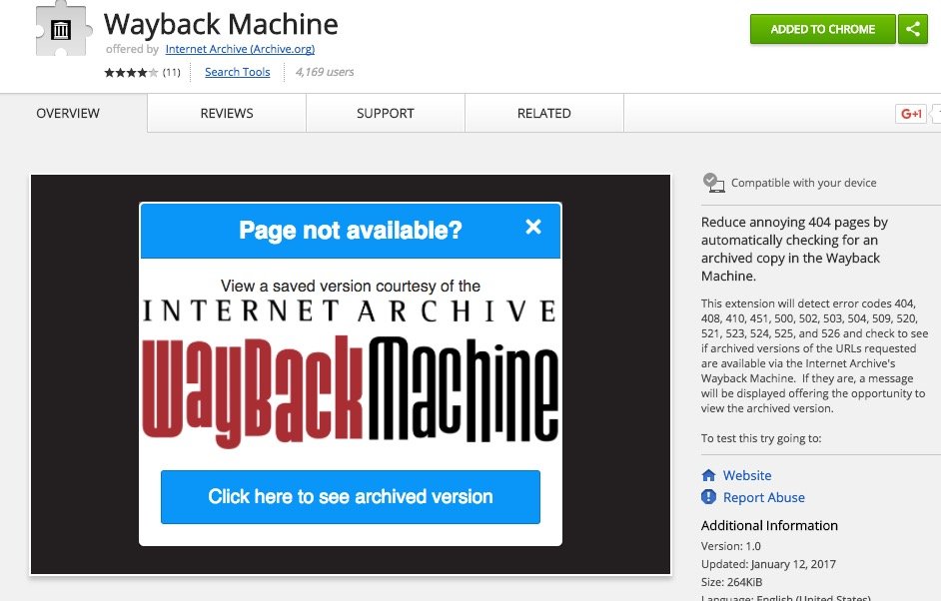Open the Internet Archive (Archive.org) link
941x601 pixels.
tap(240, 49)
